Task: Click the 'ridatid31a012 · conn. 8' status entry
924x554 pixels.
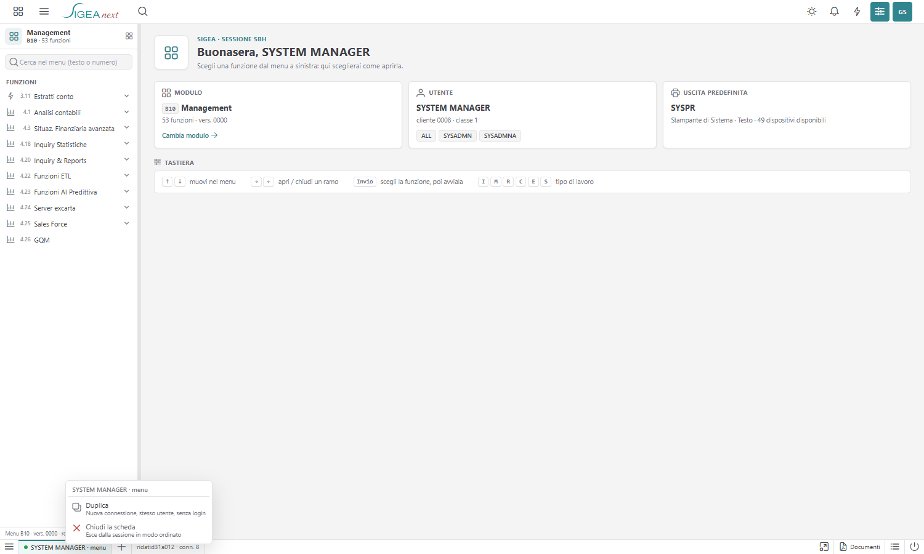Action: click(x=168, y=547)
